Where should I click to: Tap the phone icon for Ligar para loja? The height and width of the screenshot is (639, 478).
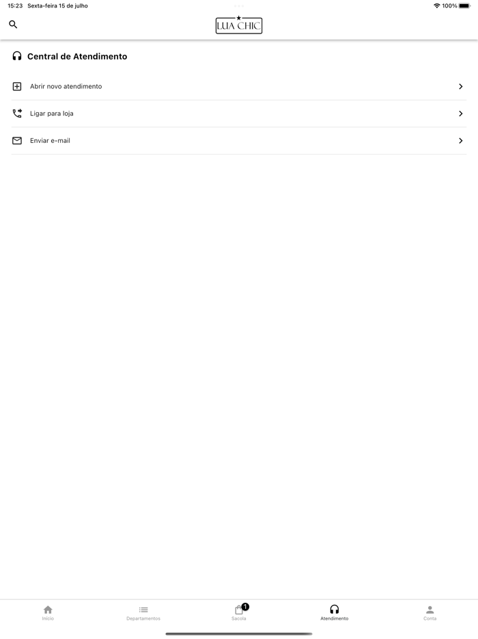[x=17, y=114]
